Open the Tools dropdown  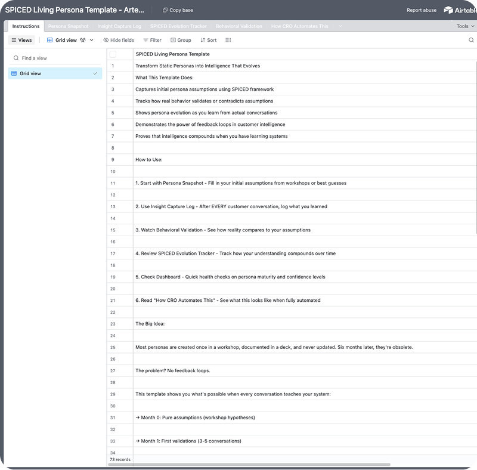pos(465,26)
